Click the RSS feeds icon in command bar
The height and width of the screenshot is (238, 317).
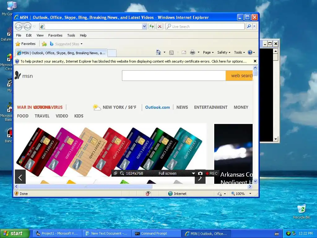point(172,53)
